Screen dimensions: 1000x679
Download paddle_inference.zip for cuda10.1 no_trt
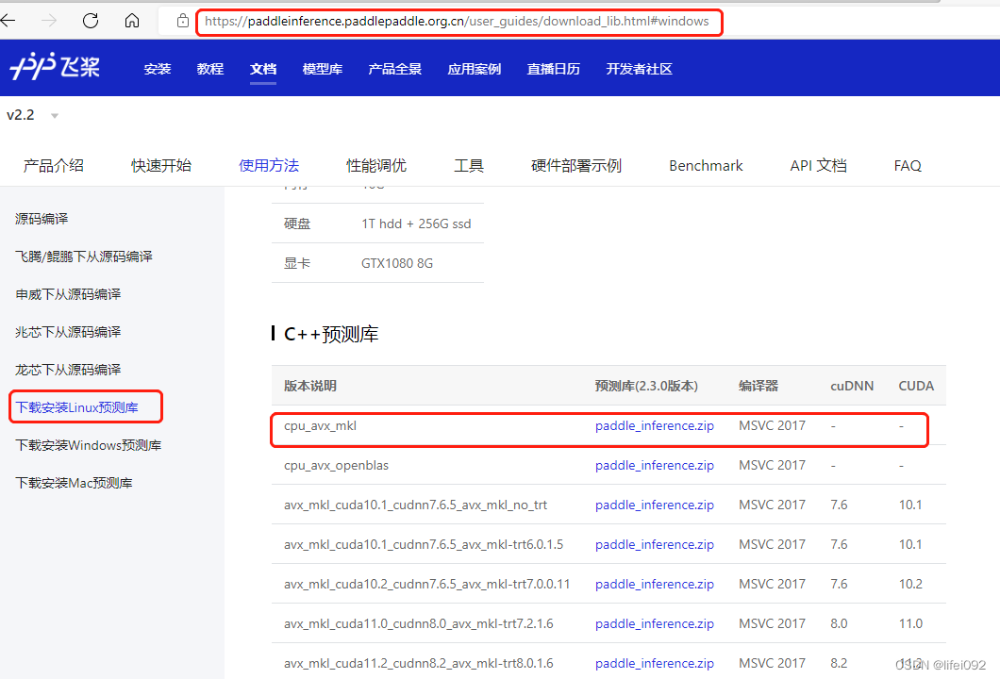655,505
